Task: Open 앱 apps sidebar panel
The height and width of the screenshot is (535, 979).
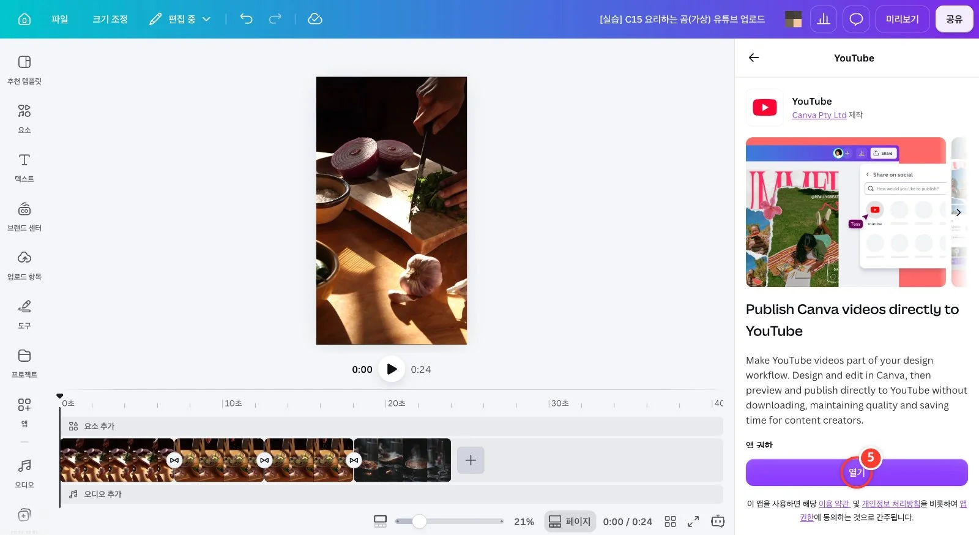Action: coord(24,413)
